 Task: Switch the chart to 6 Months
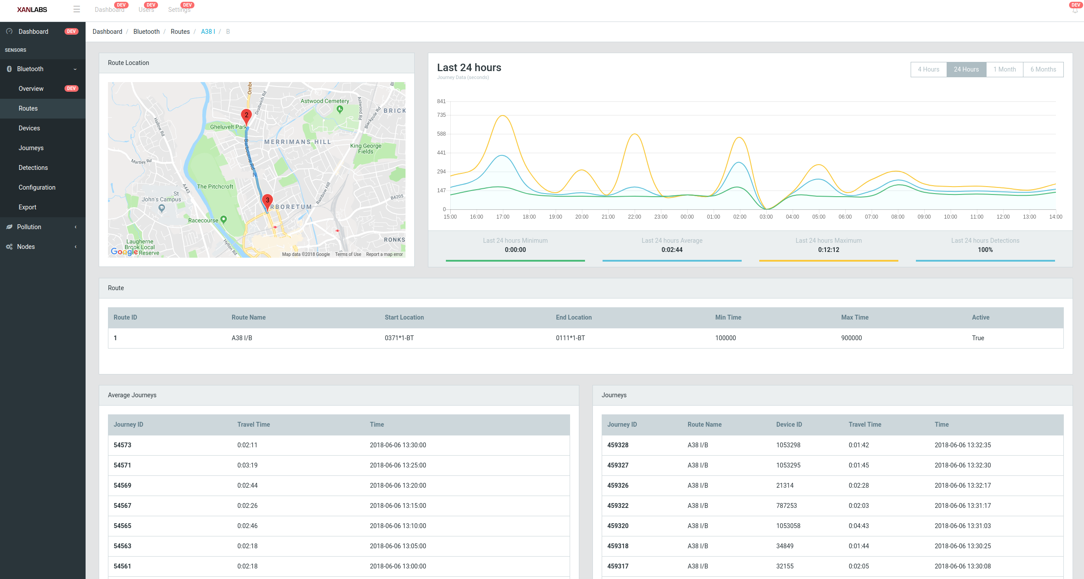pyautogui.click(x=1043, y=69)
